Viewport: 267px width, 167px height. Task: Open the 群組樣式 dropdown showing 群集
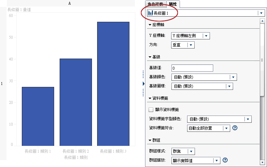(183, 151)
